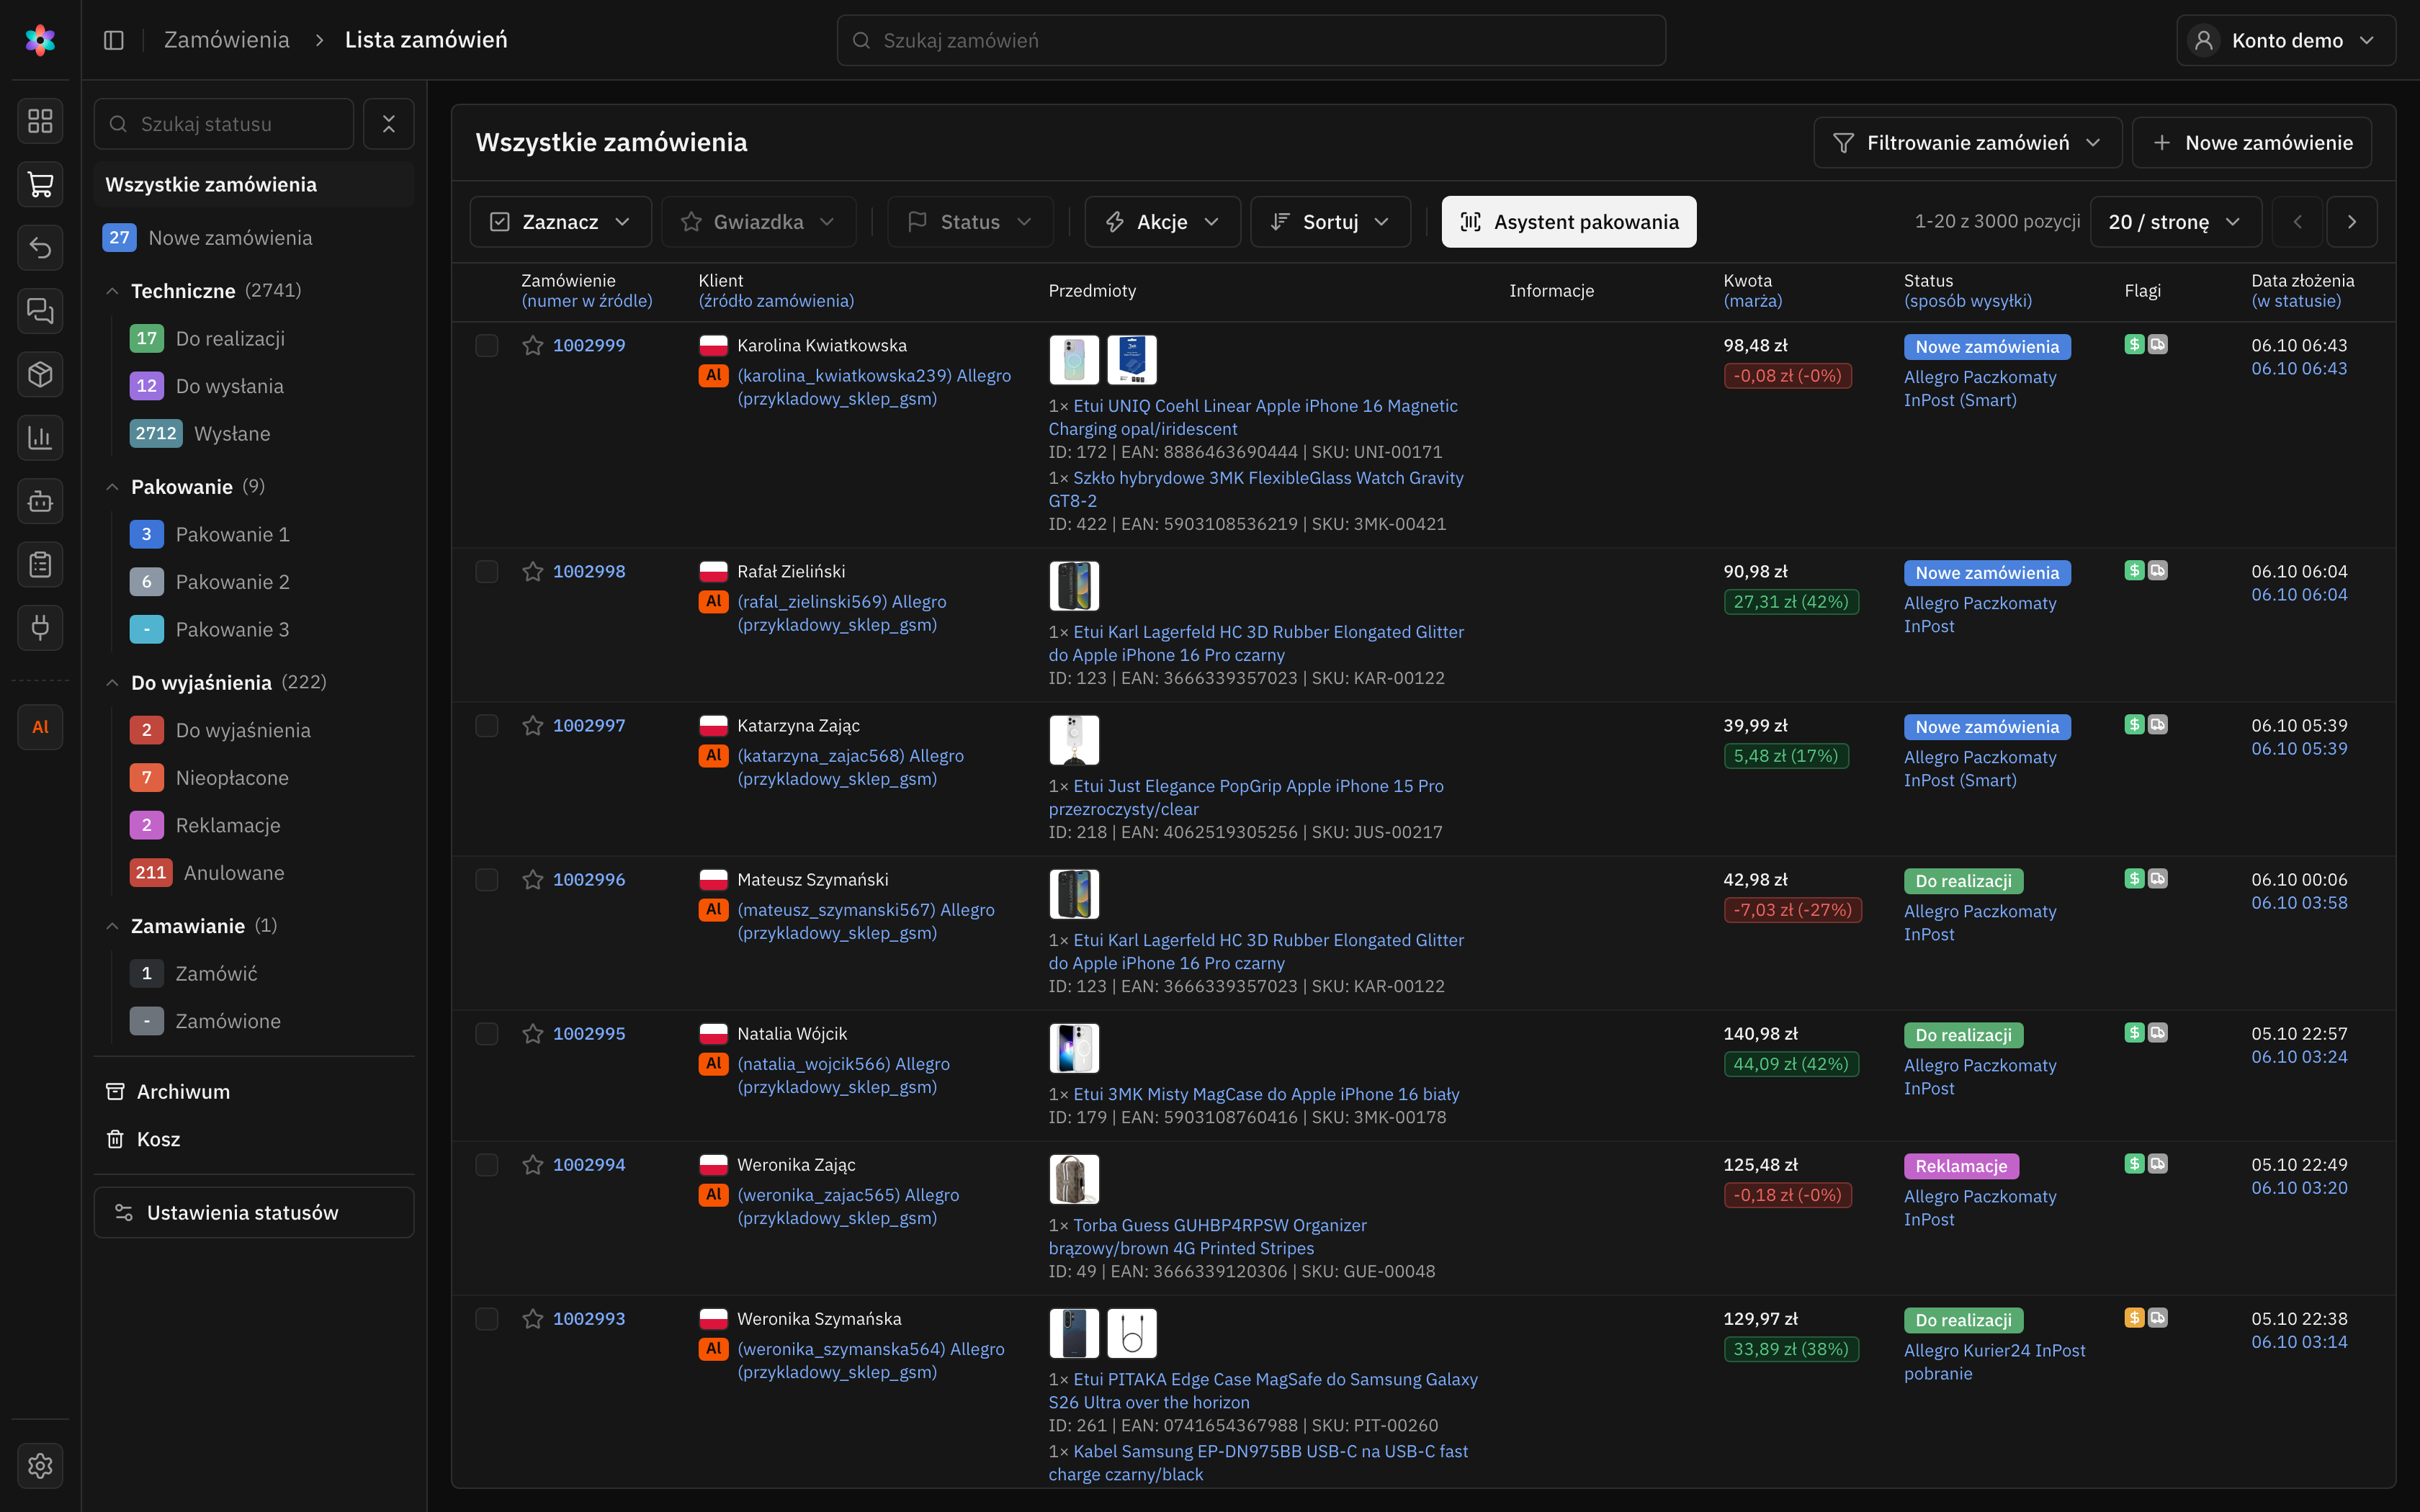Screen dimensions: 2420x1512
Task: Open the Akcje dropdown
Action: tap(1162, 222)
